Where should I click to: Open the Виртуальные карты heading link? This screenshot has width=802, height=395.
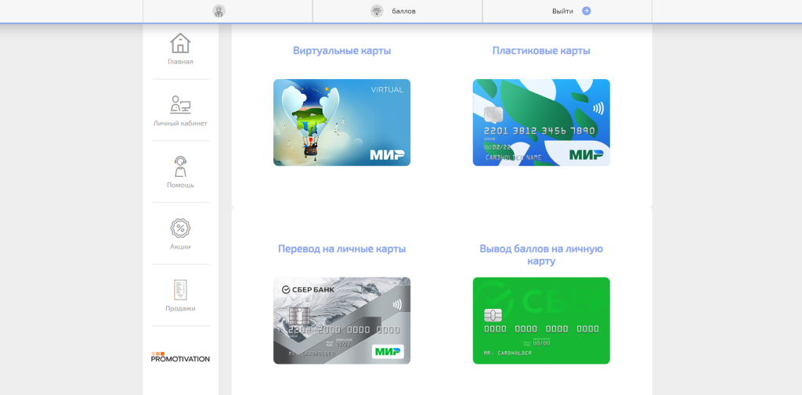click(341, 51)
